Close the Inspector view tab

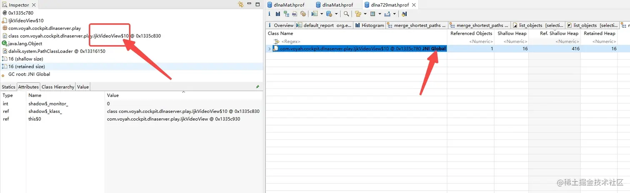tap(34, 5)
